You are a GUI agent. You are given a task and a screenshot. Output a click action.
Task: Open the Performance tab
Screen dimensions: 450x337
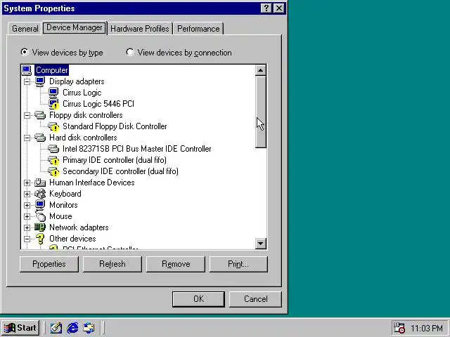click(x=198, y=29)
